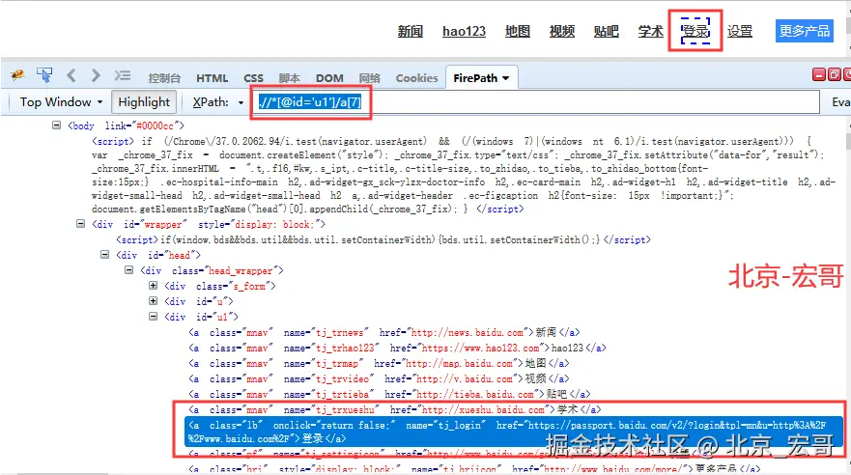
Task: Switch to the DOM tab
Action: [x=329, y=78]
